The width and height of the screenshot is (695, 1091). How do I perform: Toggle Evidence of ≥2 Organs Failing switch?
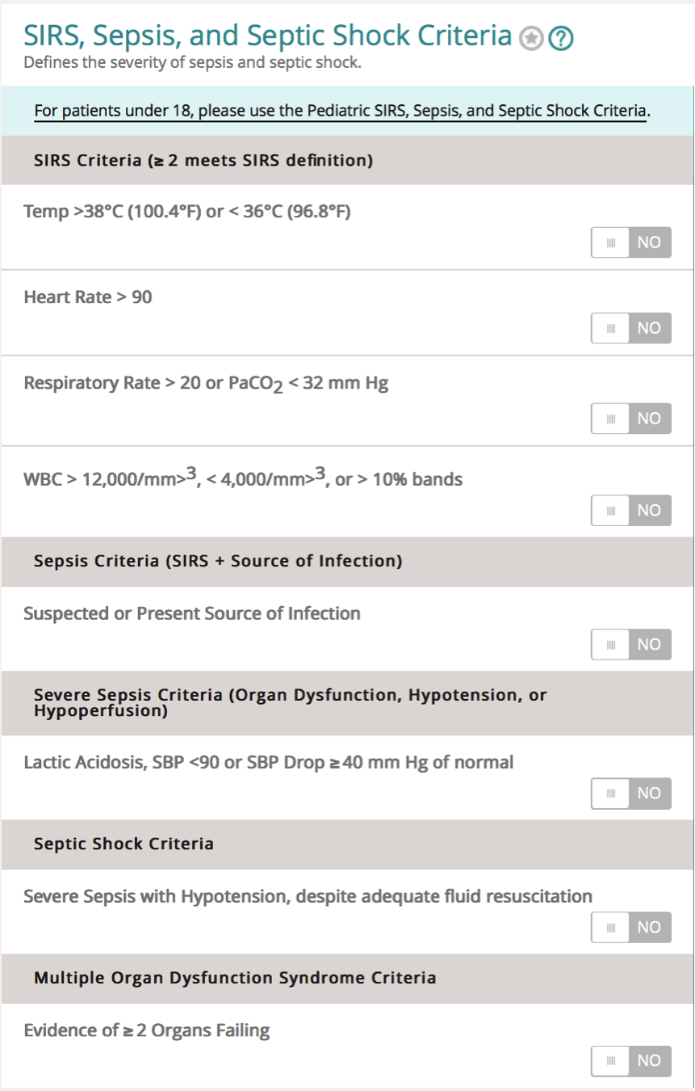631,1060
